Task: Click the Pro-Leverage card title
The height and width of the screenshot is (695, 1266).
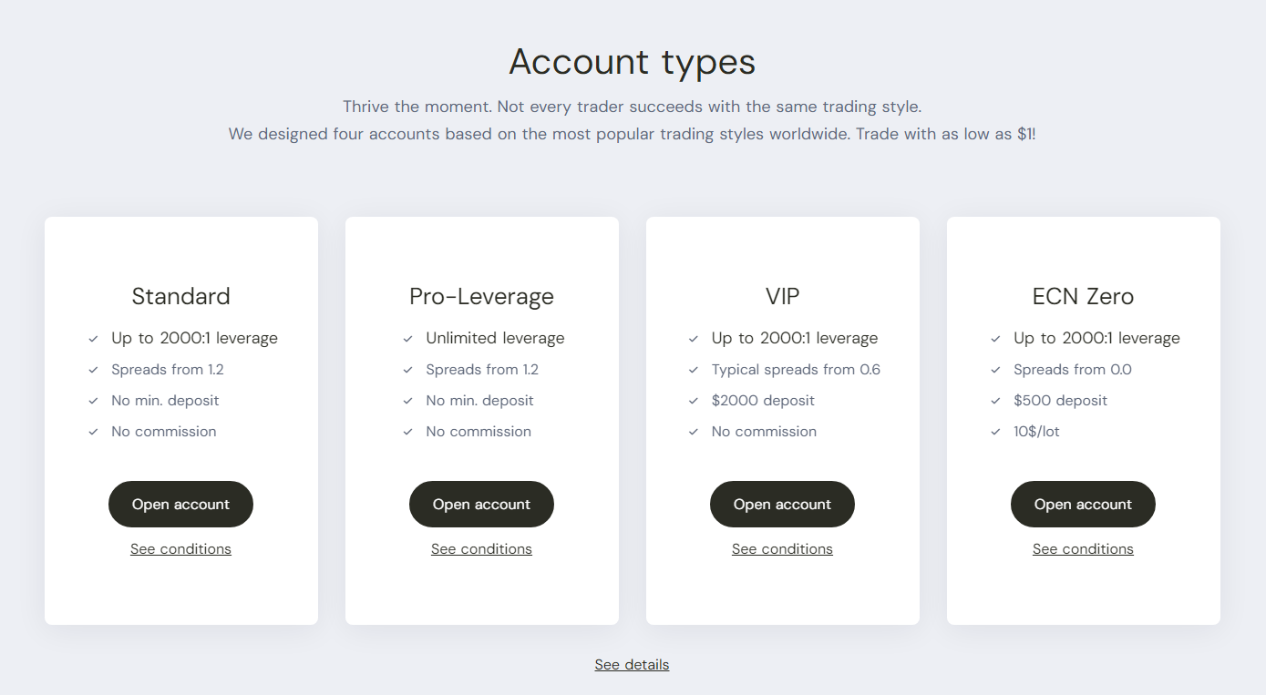Action: point(481,296)
